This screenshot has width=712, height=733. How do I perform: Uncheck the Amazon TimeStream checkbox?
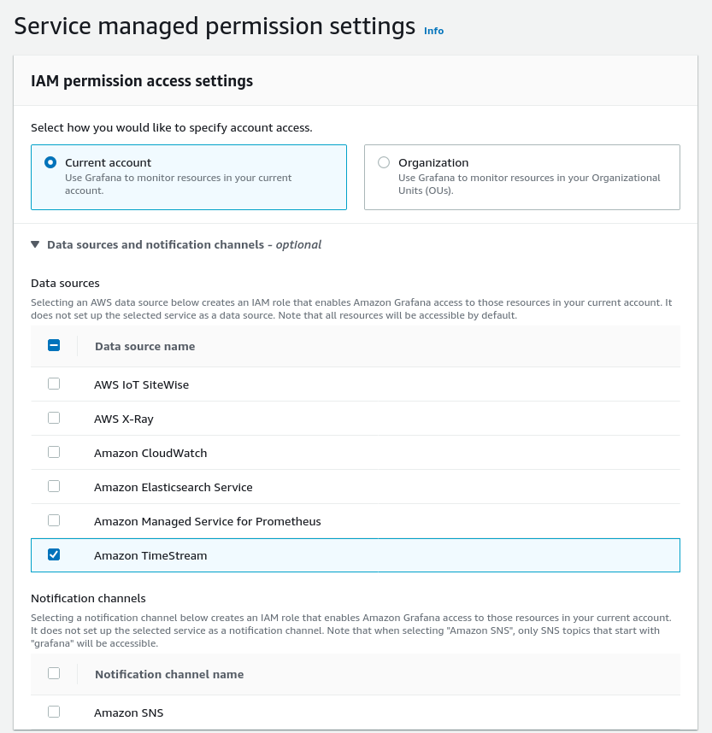point(54,555)
